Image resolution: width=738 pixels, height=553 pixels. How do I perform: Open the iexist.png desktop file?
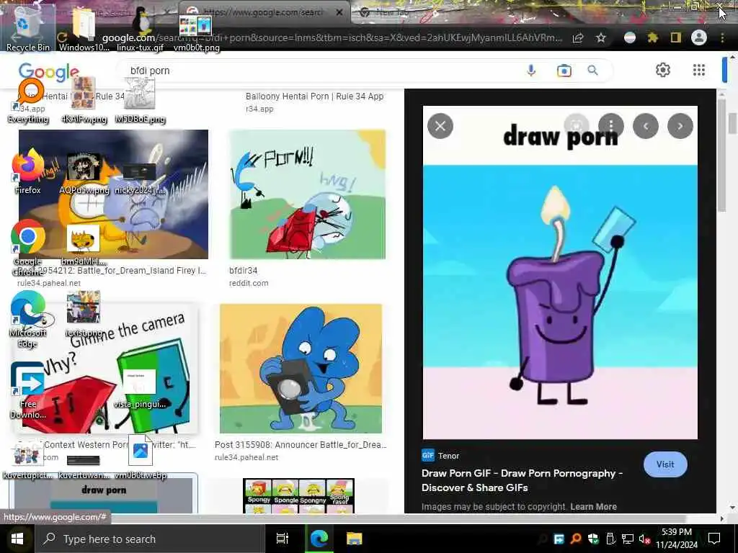tap(84, 314)
